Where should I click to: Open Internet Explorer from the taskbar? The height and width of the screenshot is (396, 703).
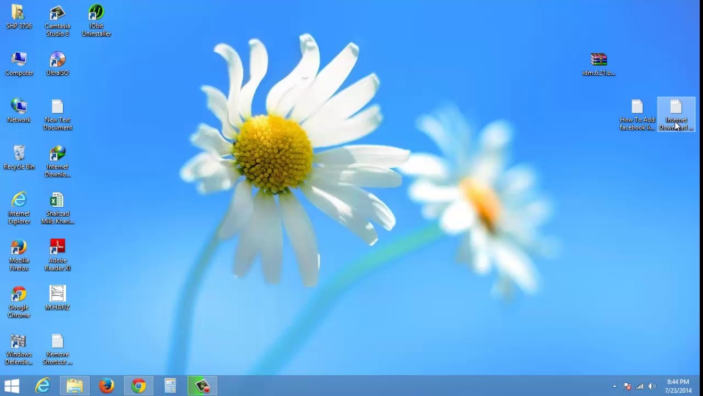(43, 386)
